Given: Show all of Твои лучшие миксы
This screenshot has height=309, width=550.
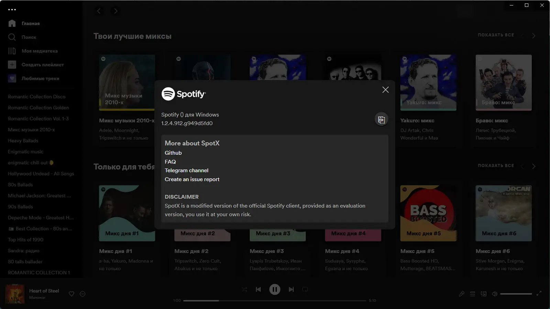Looking at the screenshot, I should (x=496, y=35).
